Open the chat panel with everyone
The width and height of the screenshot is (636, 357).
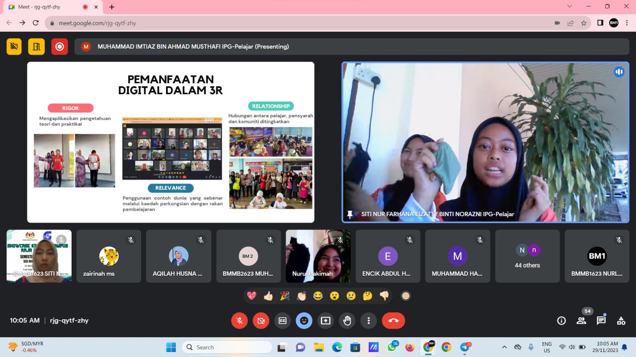coord(601,321)
